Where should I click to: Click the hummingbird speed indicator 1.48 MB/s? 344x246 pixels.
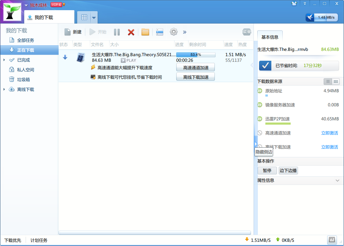(322, 18)
